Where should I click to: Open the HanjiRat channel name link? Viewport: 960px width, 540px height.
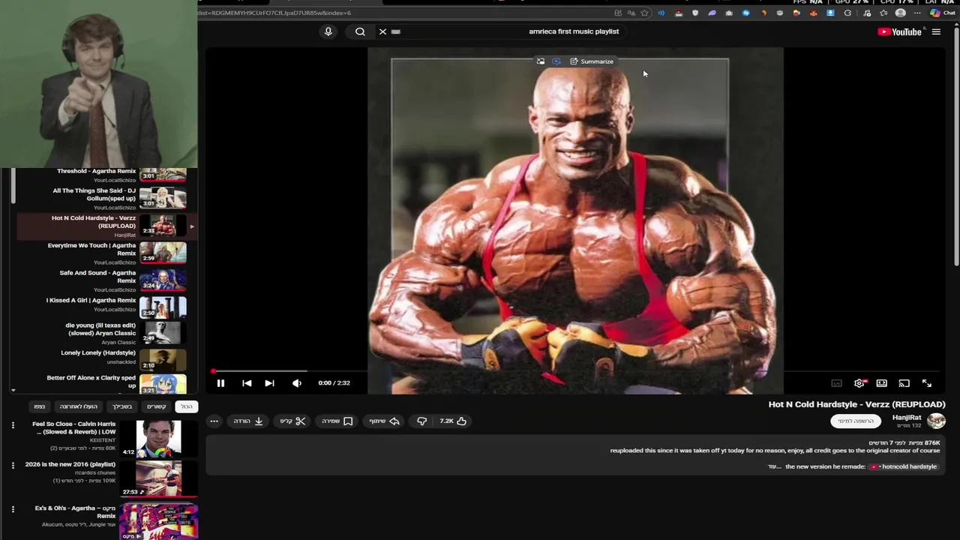[907, 418]
